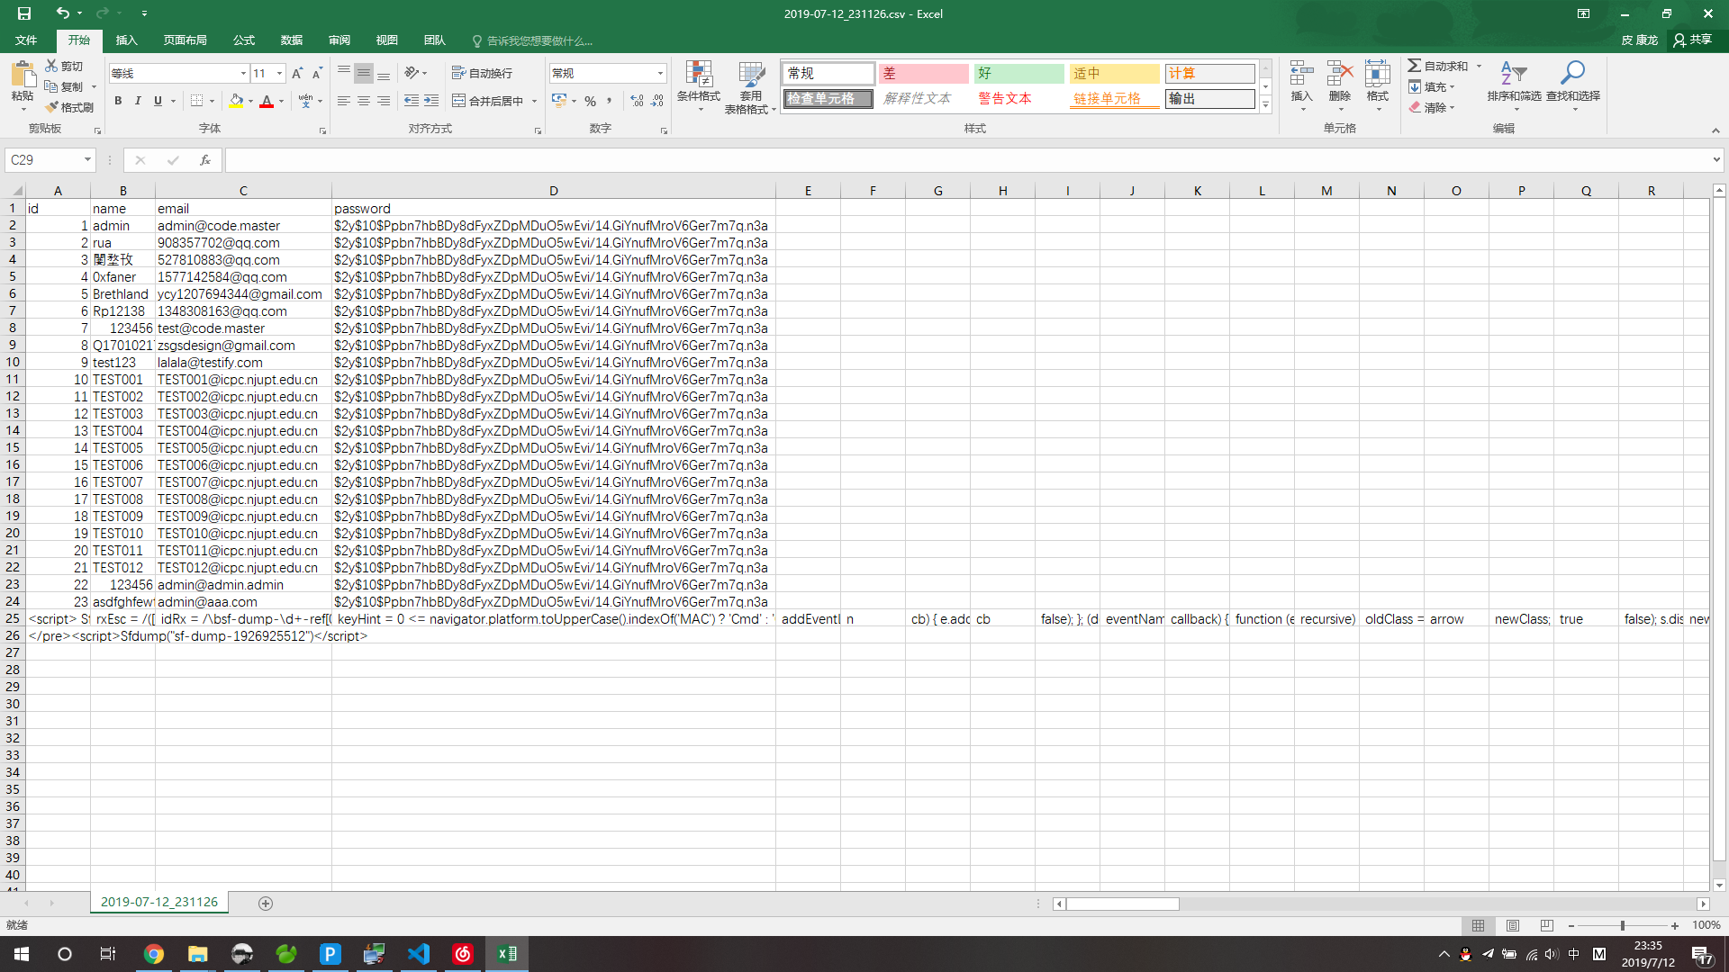The width and height of the screenshot is (1729, 972).
Task: Switch to the Data ribbon tab
Action: pos(292,40)
